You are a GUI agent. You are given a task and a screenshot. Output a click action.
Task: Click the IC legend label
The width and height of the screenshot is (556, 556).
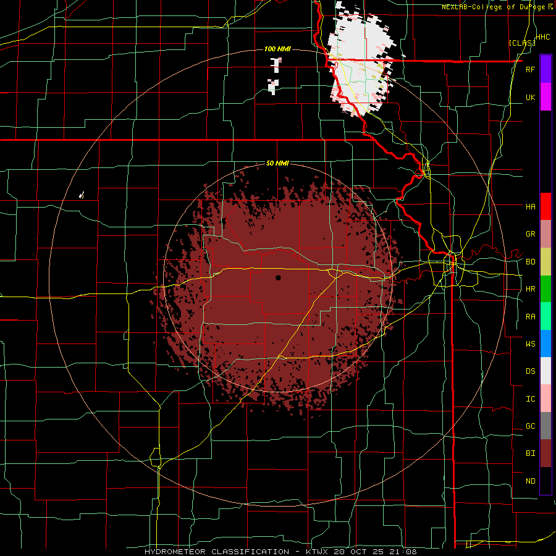click(530, 399)
